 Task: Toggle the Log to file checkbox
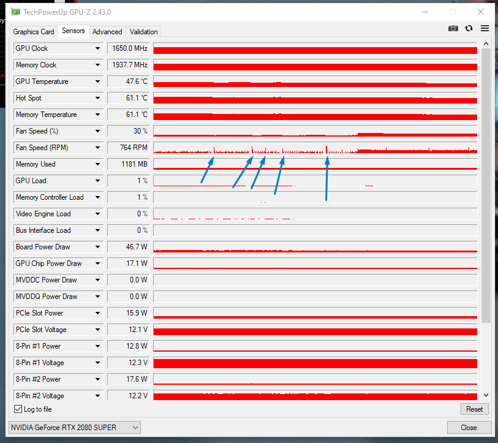point(18,409)
